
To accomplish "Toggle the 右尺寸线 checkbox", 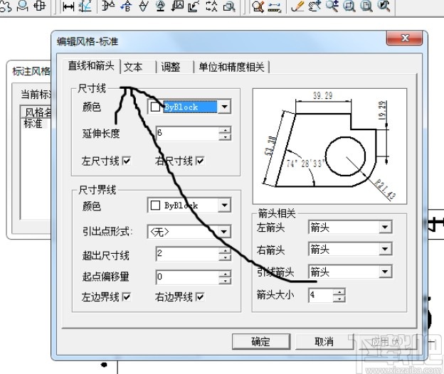I will 200,161.
